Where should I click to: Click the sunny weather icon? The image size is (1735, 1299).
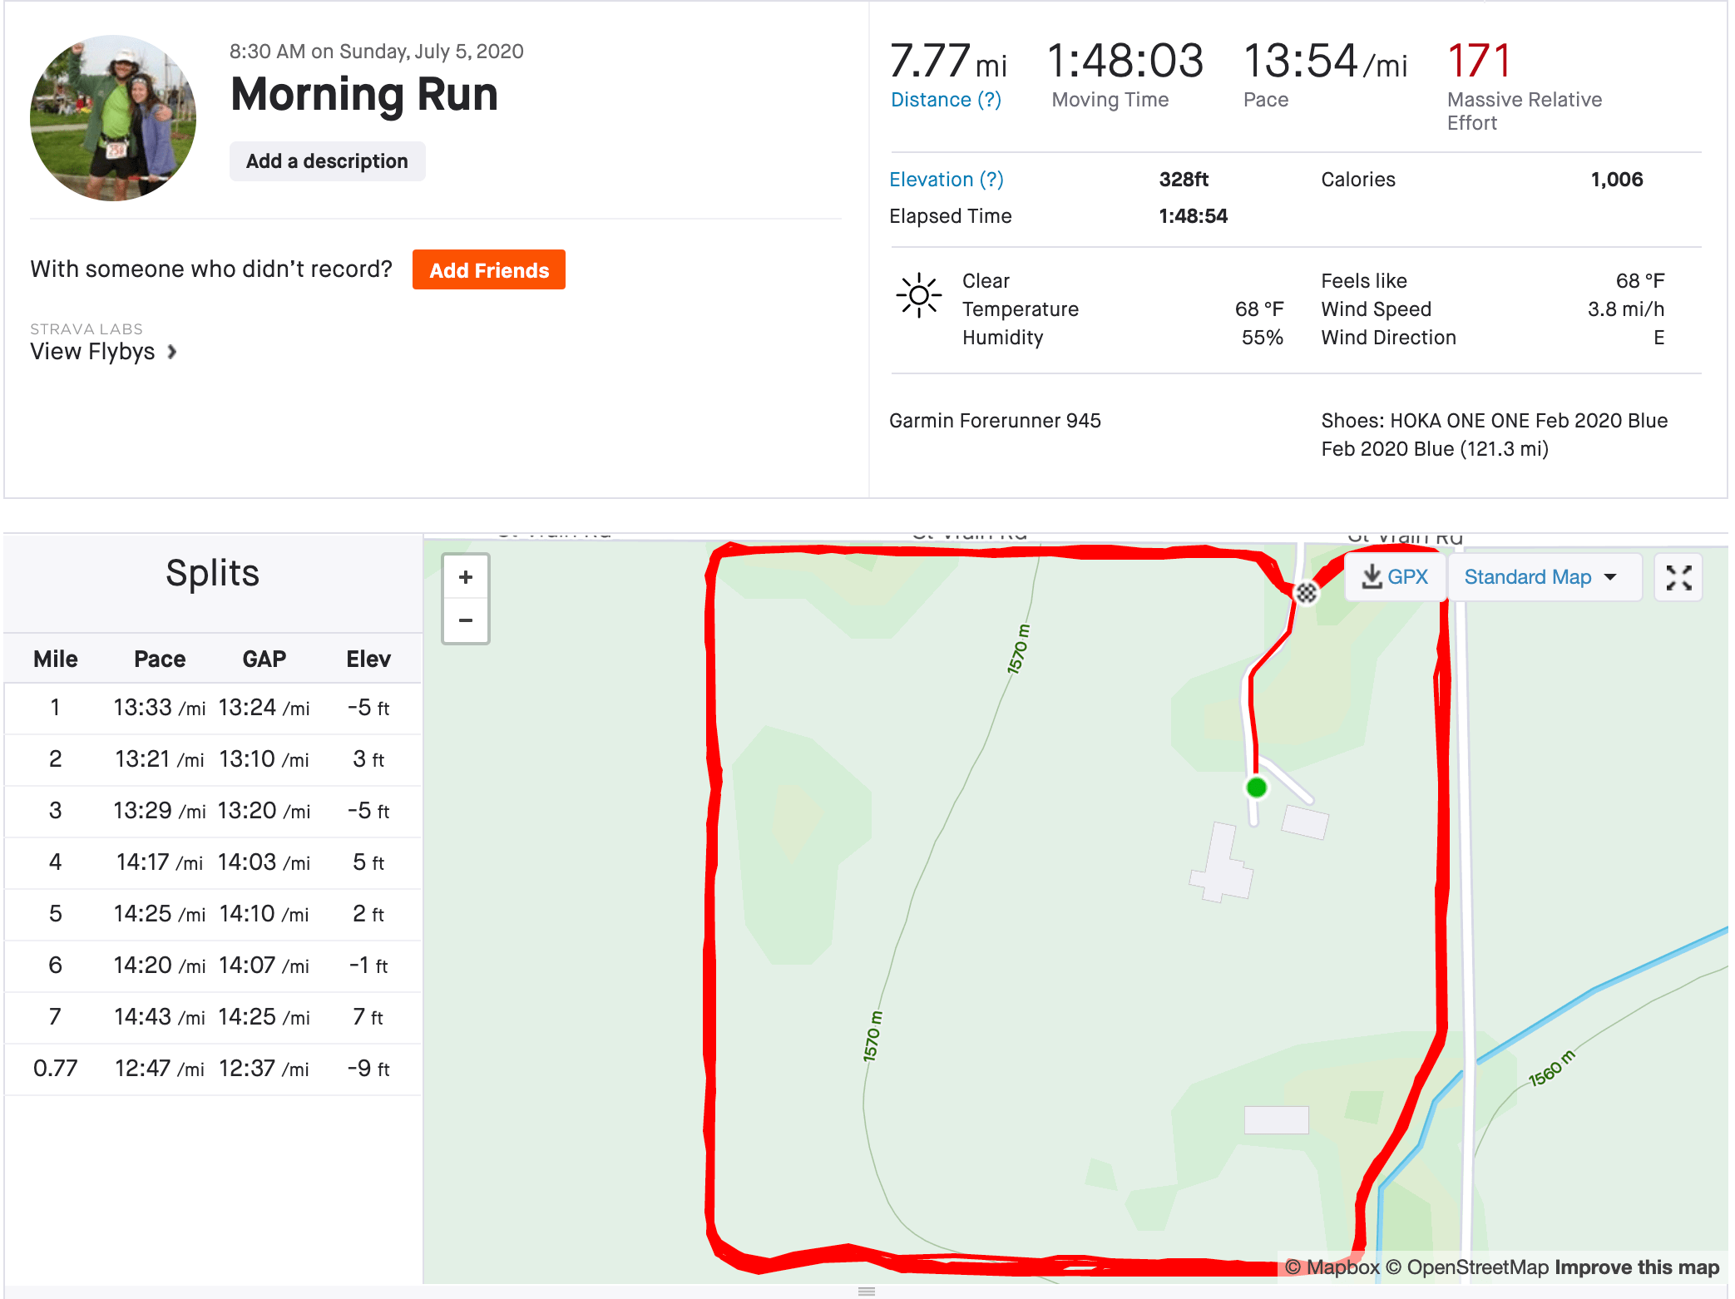pos(918,295)
